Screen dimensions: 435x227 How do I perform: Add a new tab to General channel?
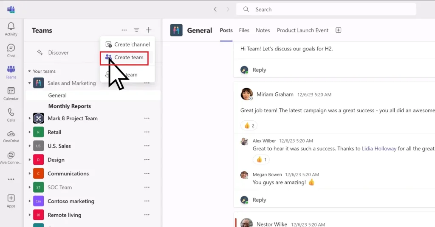[x=339, y=30]
